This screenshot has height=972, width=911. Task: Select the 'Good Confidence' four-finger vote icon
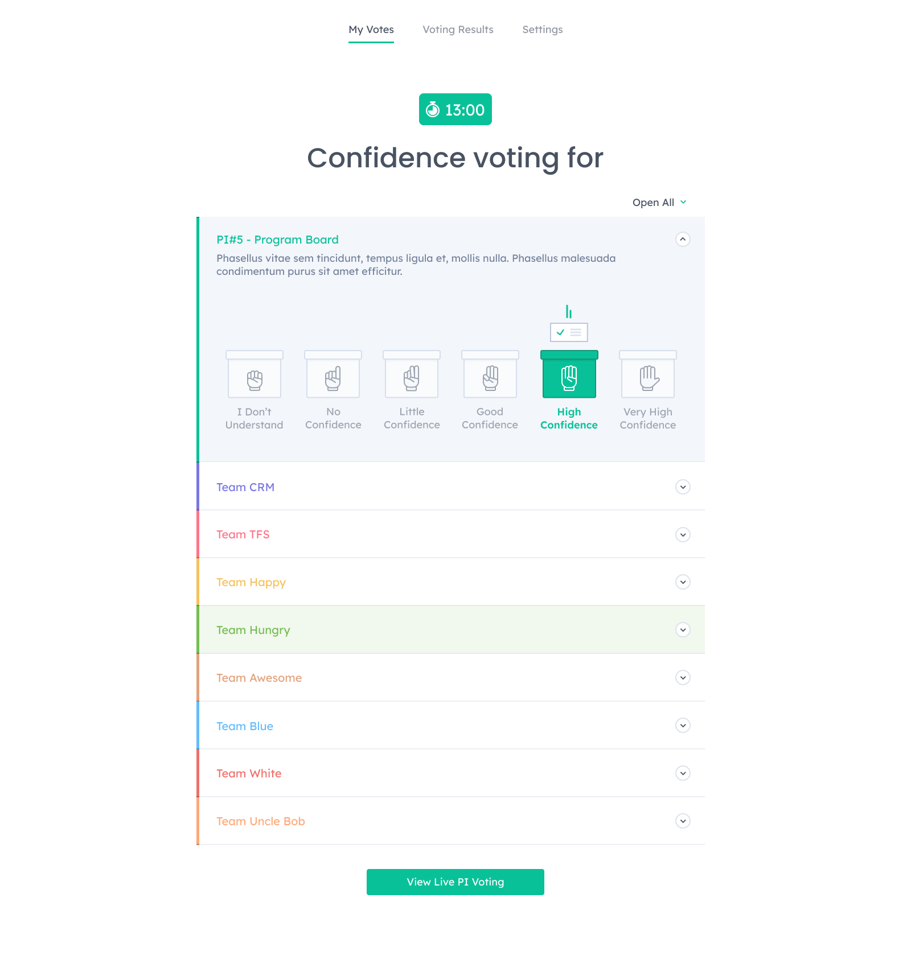coord(490,375)
